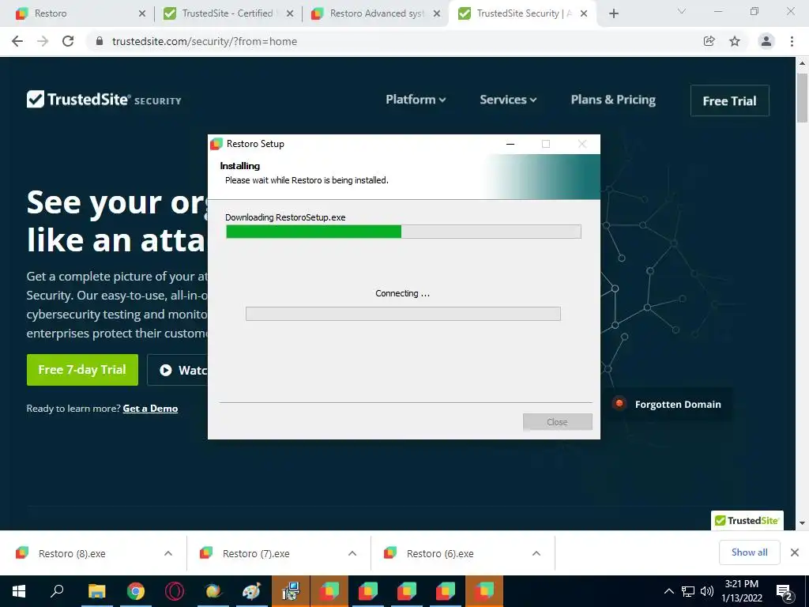Click the Connecting progress bar

click(403, 314)
